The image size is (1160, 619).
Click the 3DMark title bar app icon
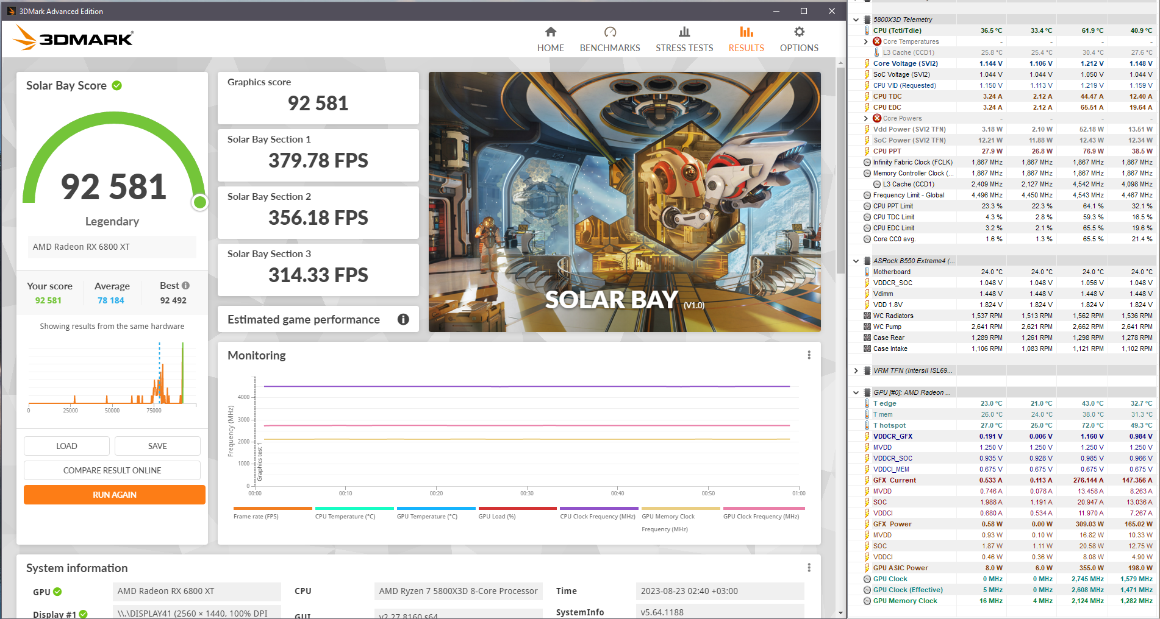point(11,11)
